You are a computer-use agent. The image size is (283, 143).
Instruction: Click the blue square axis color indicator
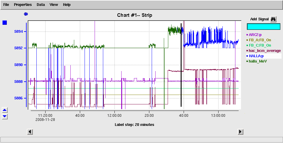(5, 23)
